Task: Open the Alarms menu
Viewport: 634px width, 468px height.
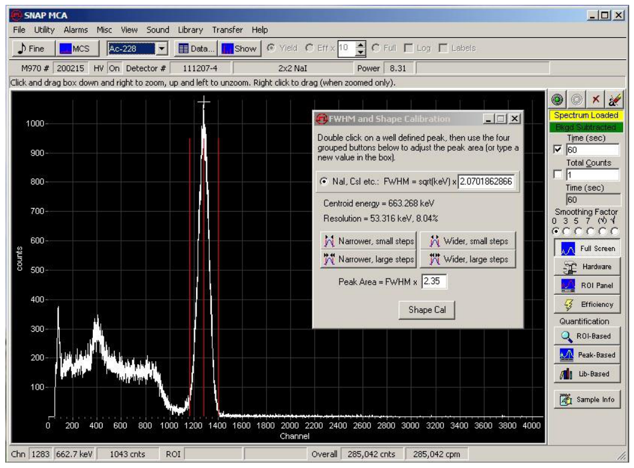Action: [75, 30]
